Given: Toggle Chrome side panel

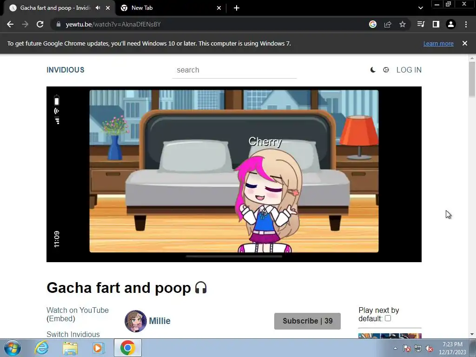Looking at the screenshot, I should tap(436, 24).
